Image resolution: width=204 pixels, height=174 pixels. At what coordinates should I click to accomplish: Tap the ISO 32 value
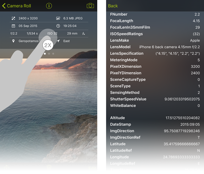point(52,34)
